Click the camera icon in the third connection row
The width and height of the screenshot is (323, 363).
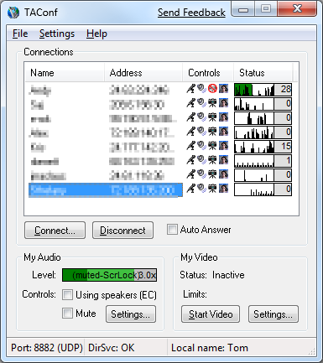click(212, 117)
